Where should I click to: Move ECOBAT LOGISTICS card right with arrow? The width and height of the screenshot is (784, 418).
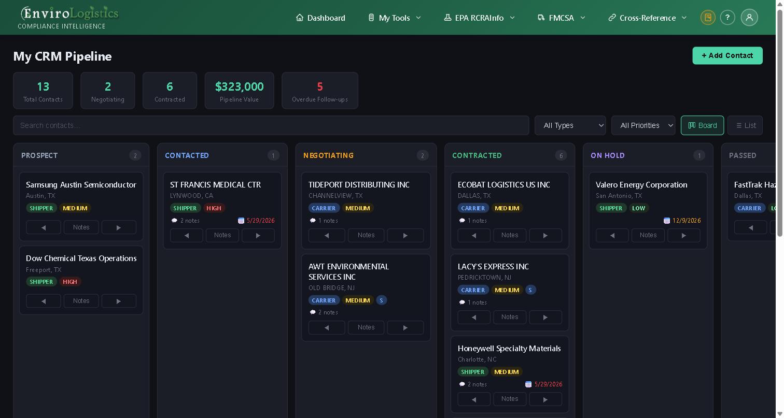click(545, 235)
